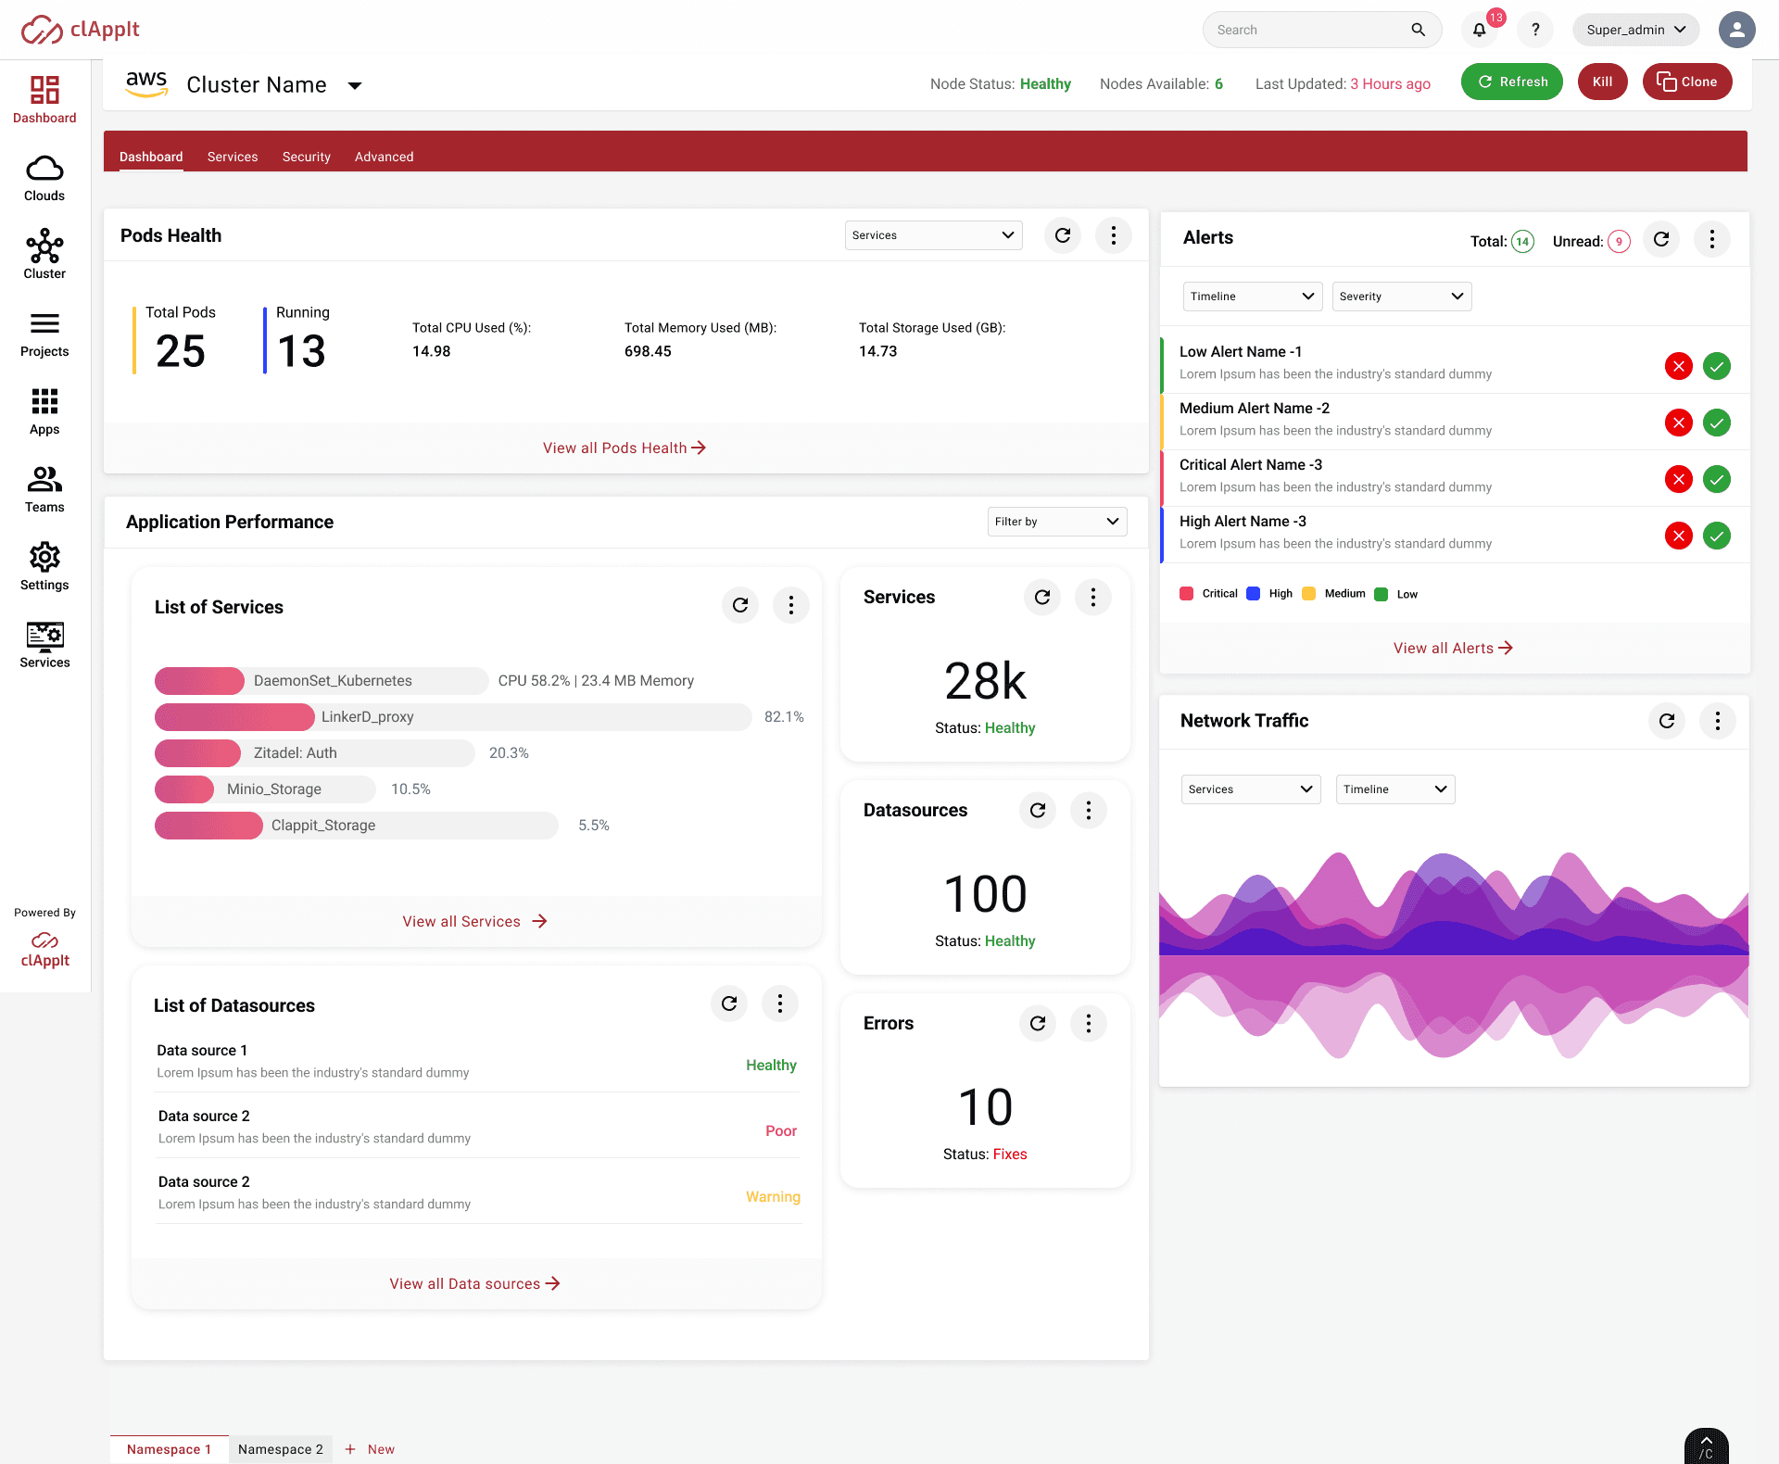Refresh the Network Traffic panel

point(1667,721)
